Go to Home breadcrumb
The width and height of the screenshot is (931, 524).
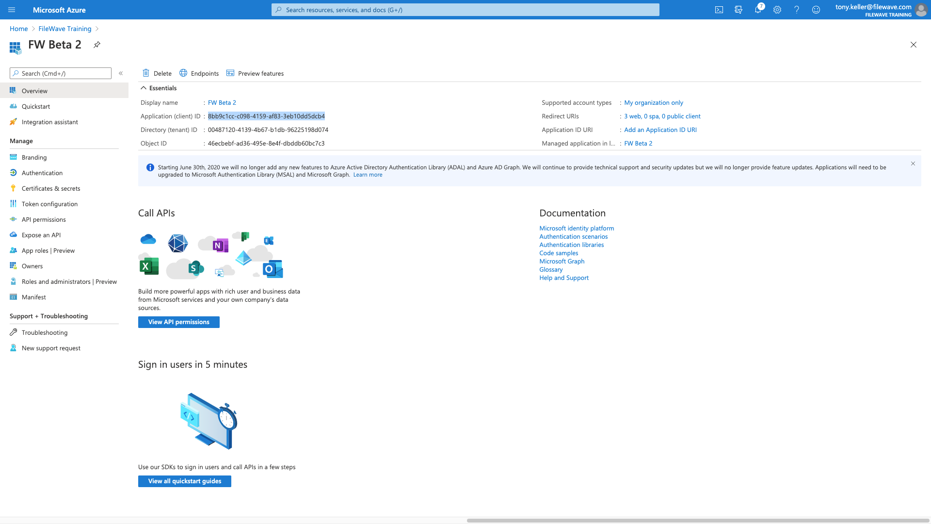pos(19,29)
